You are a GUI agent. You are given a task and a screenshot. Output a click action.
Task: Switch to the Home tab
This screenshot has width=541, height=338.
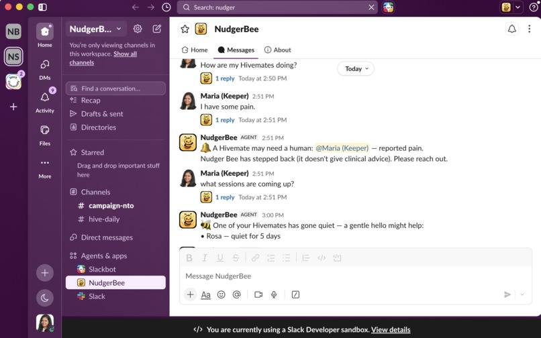click(x=195, y=50)
